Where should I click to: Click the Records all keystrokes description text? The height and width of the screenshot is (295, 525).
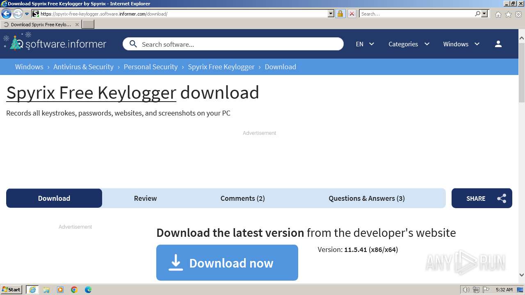(x=118, y=113)
